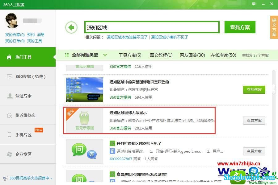The image size is (278, 185).
Task: Minimize the 360人工服务 window
Action: [263, 4]
